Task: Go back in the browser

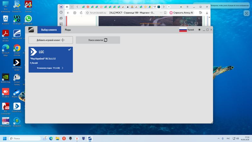Action: [x=68, y=13]
